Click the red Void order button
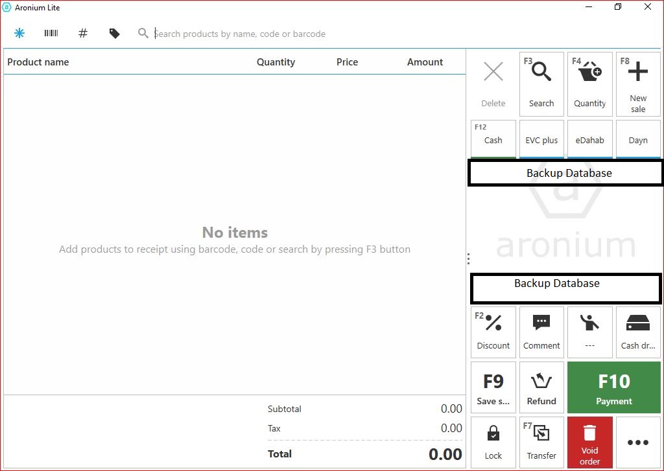 pyautogui.click(x=590, y=442)
